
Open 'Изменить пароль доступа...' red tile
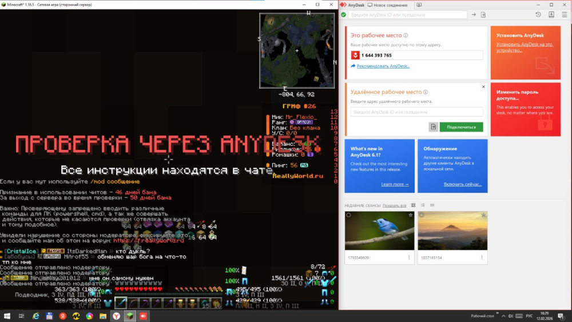click(525, 109)
